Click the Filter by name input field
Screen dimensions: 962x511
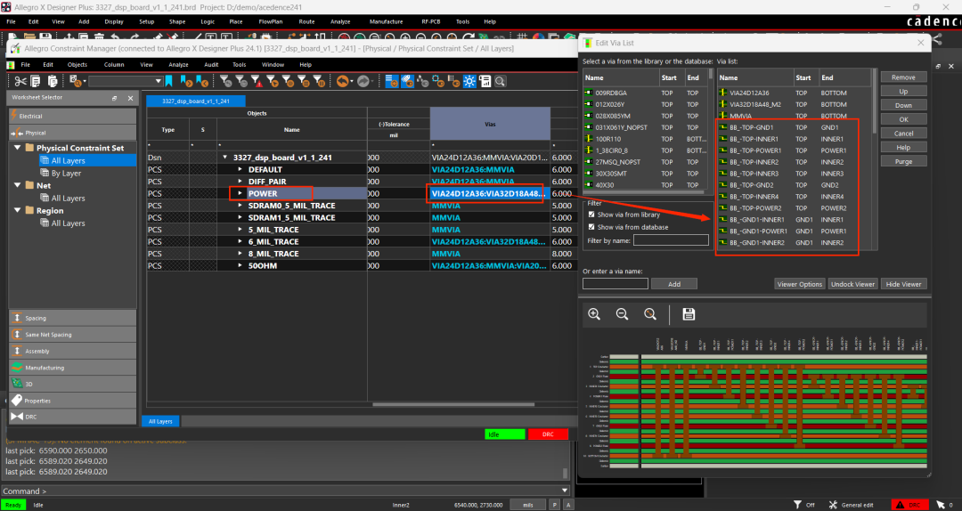point(671,240)
